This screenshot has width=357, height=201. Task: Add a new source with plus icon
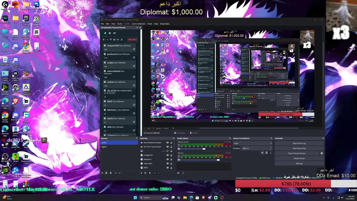tap(141, 173)
